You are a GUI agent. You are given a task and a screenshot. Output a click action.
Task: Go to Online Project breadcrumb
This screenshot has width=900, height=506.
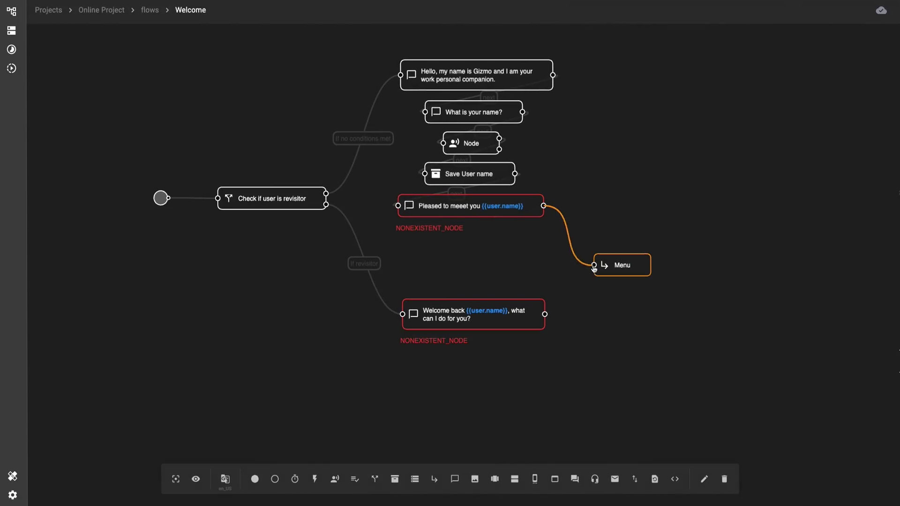click(101, 10)
